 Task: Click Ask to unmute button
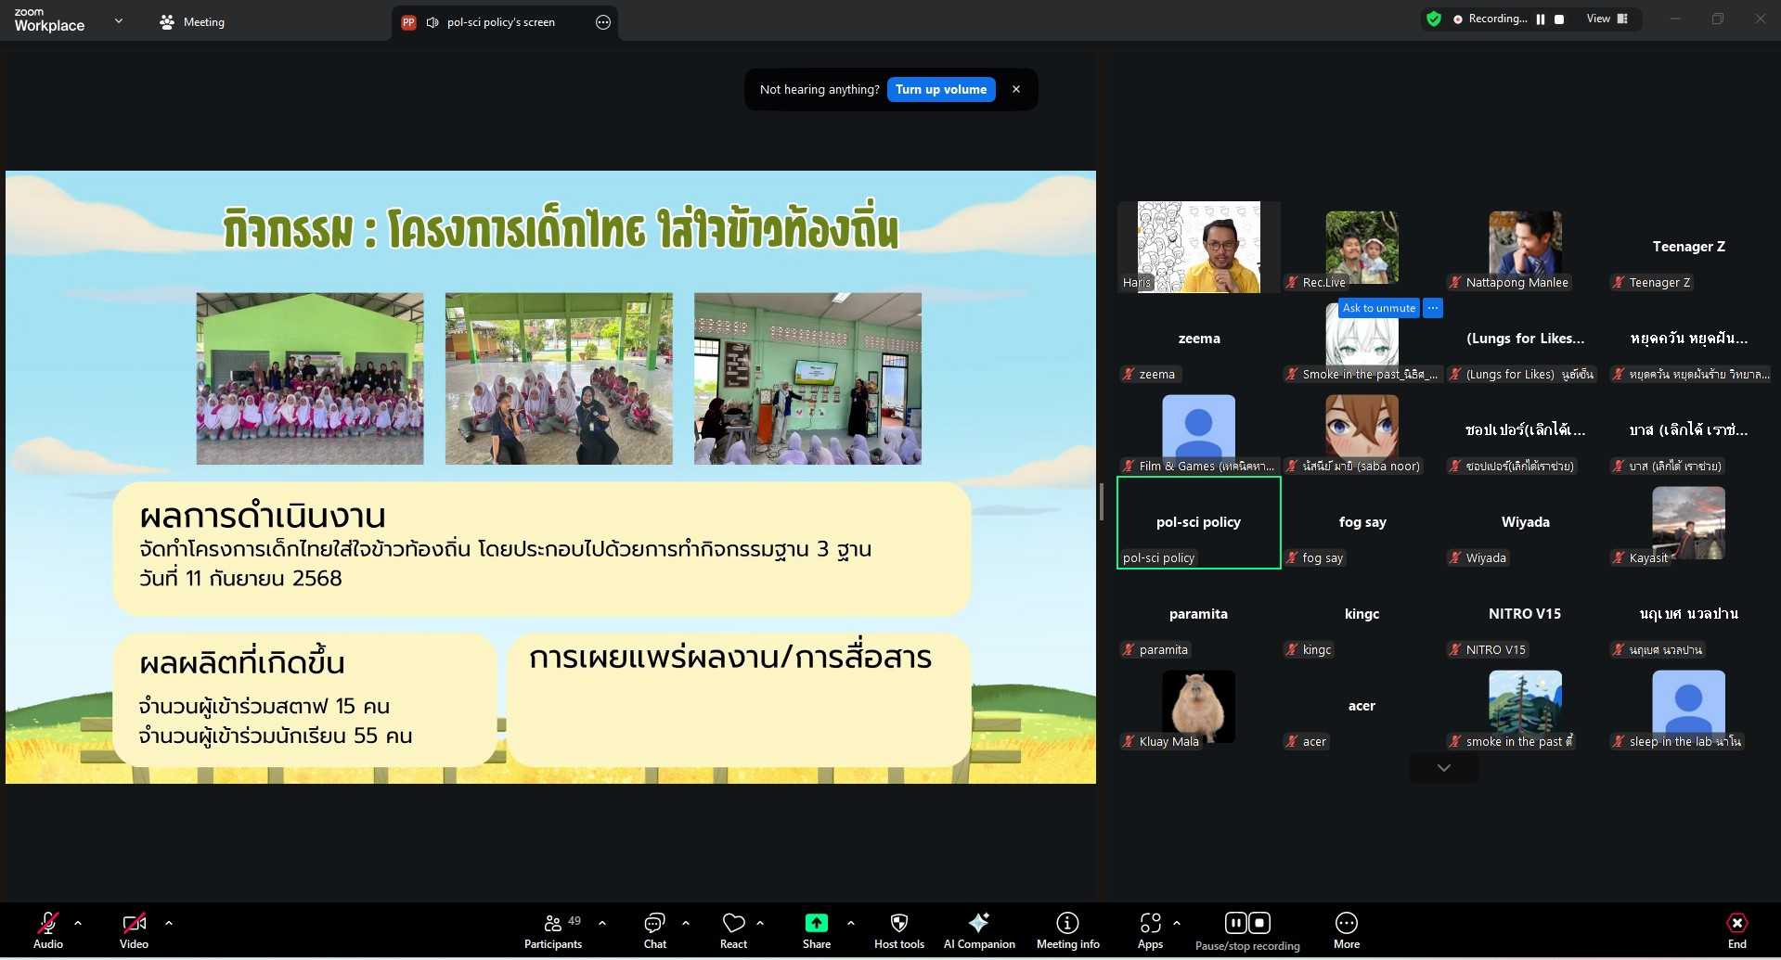pos(1378,308)
